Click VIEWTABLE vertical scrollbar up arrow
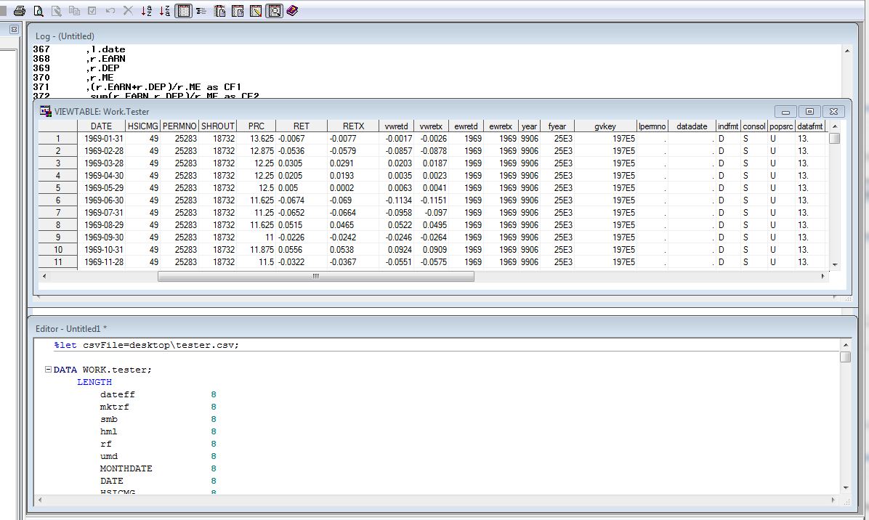 point(835,126)
